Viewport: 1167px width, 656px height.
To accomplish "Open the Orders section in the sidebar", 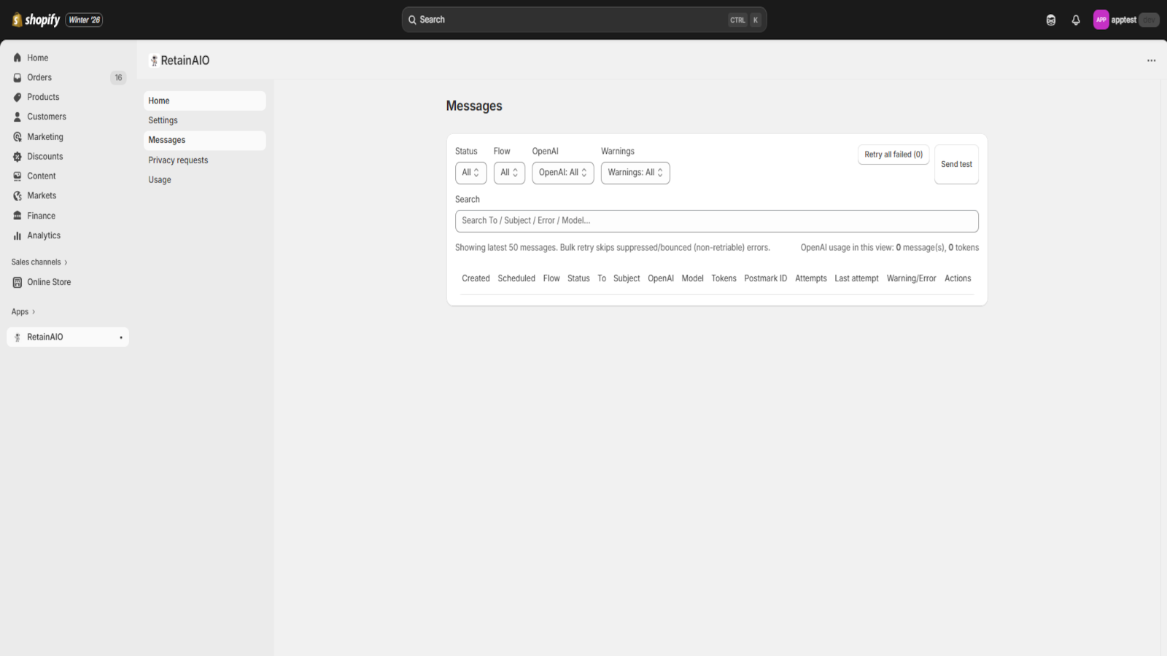I will click(x=39, y=77).
